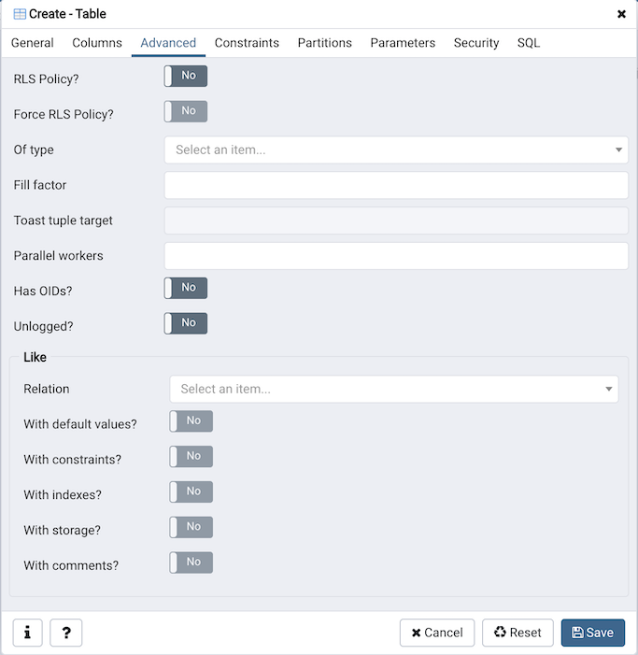Open the info (i) button
Screen dimensions: 638x655
click(x=28, y=633)
